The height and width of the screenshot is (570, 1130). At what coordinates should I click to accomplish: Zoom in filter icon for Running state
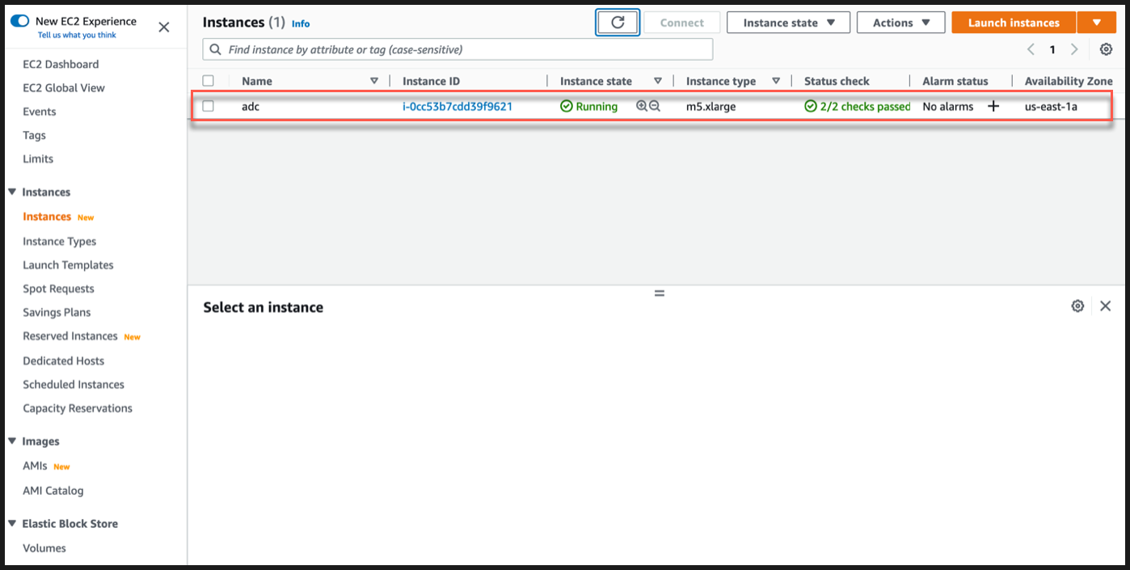point(642,106)
